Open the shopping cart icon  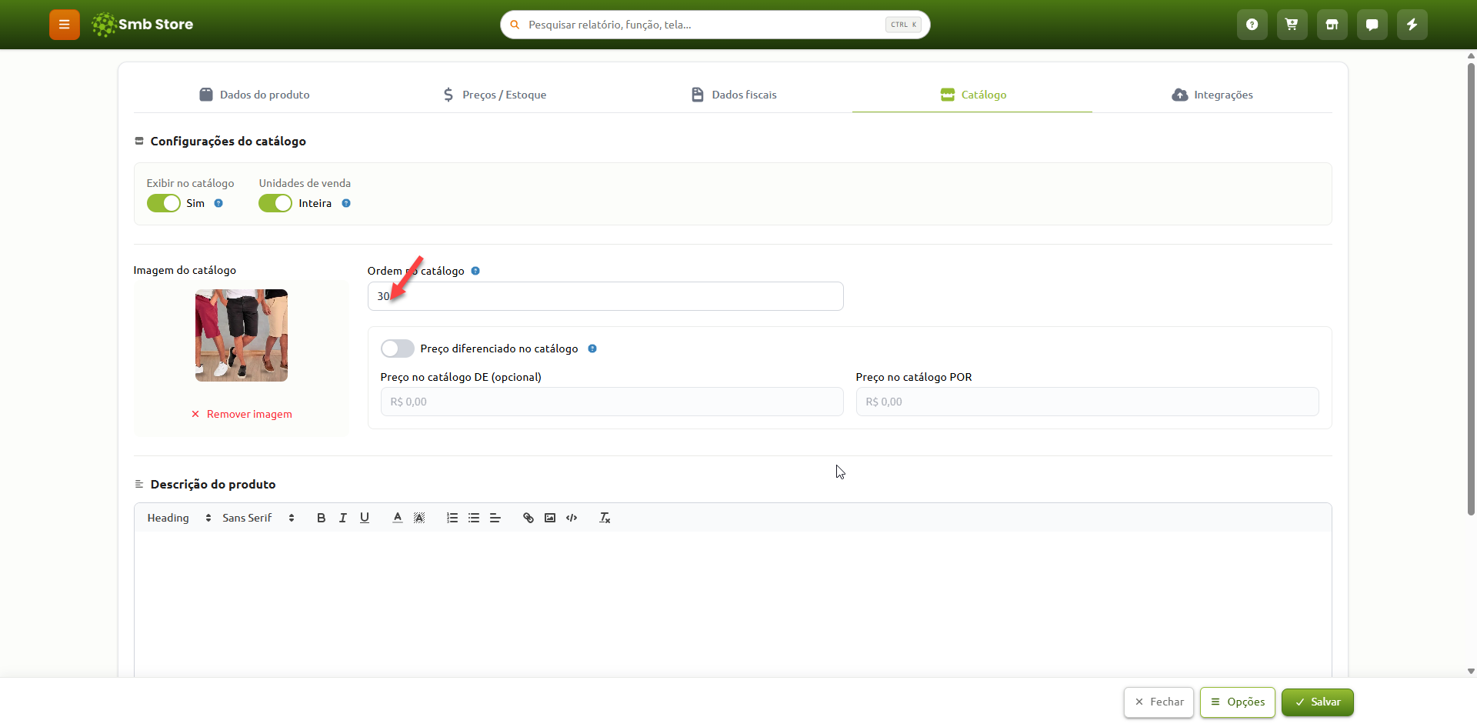(x=1292, y=25)
